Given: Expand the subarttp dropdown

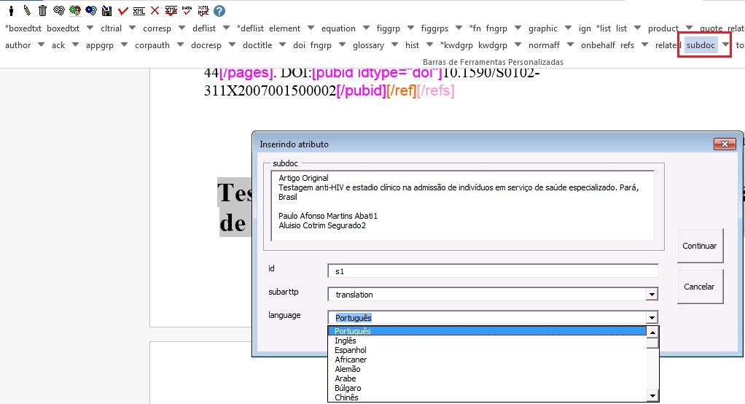Looking at the screenshot, I should click(651, 295).
